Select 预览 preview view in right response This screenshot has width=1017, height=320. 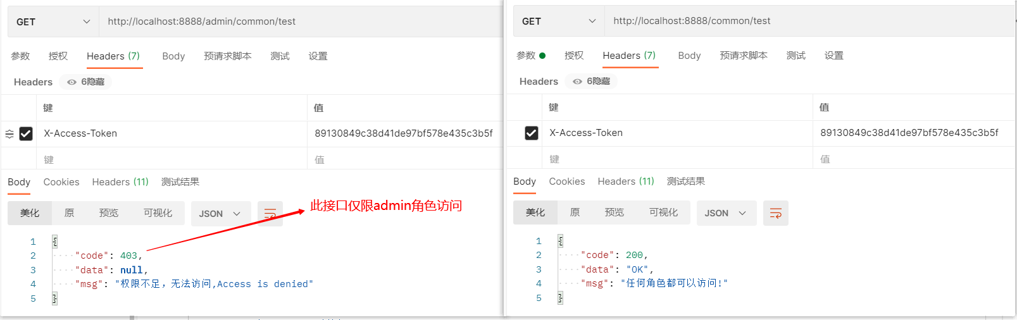coord(614,212)
